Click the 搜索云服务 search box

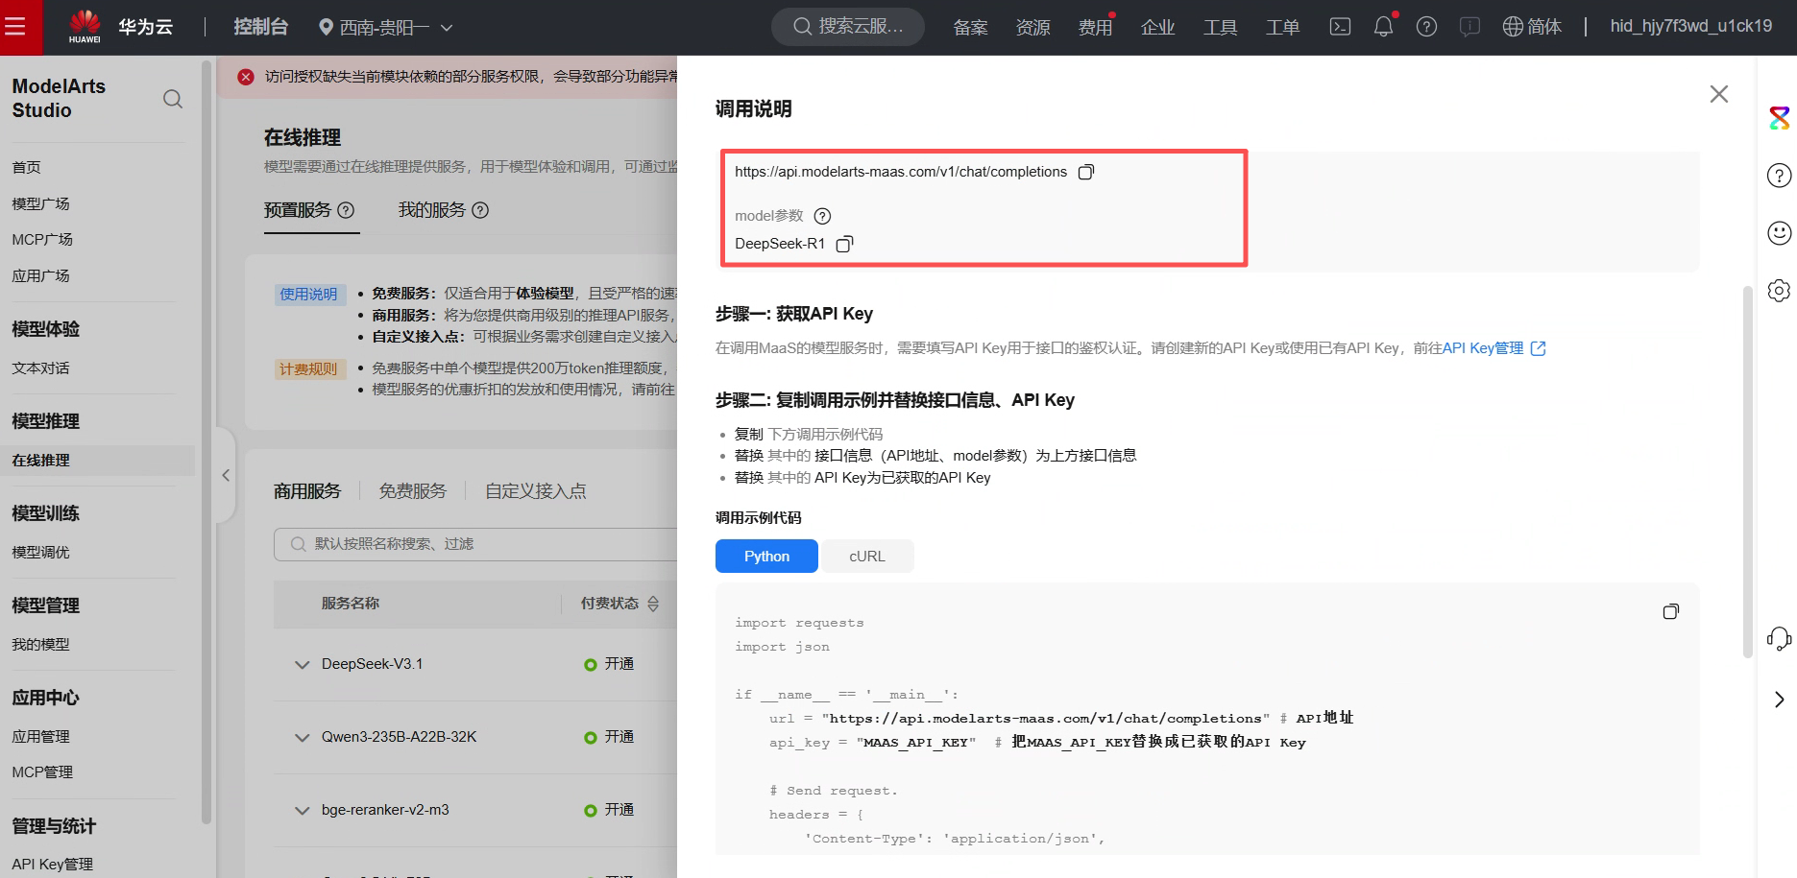point(848,27)
